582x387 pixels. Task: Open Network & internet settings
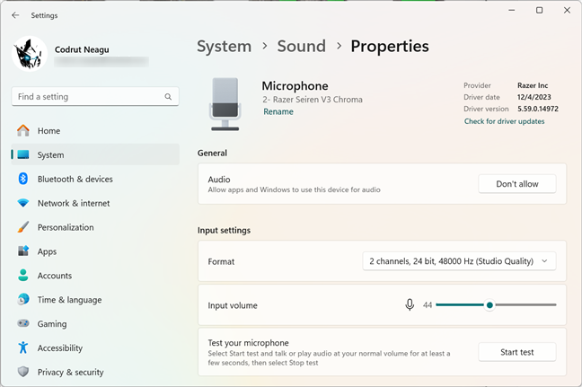pyautogui.click(x=95, y=203)
